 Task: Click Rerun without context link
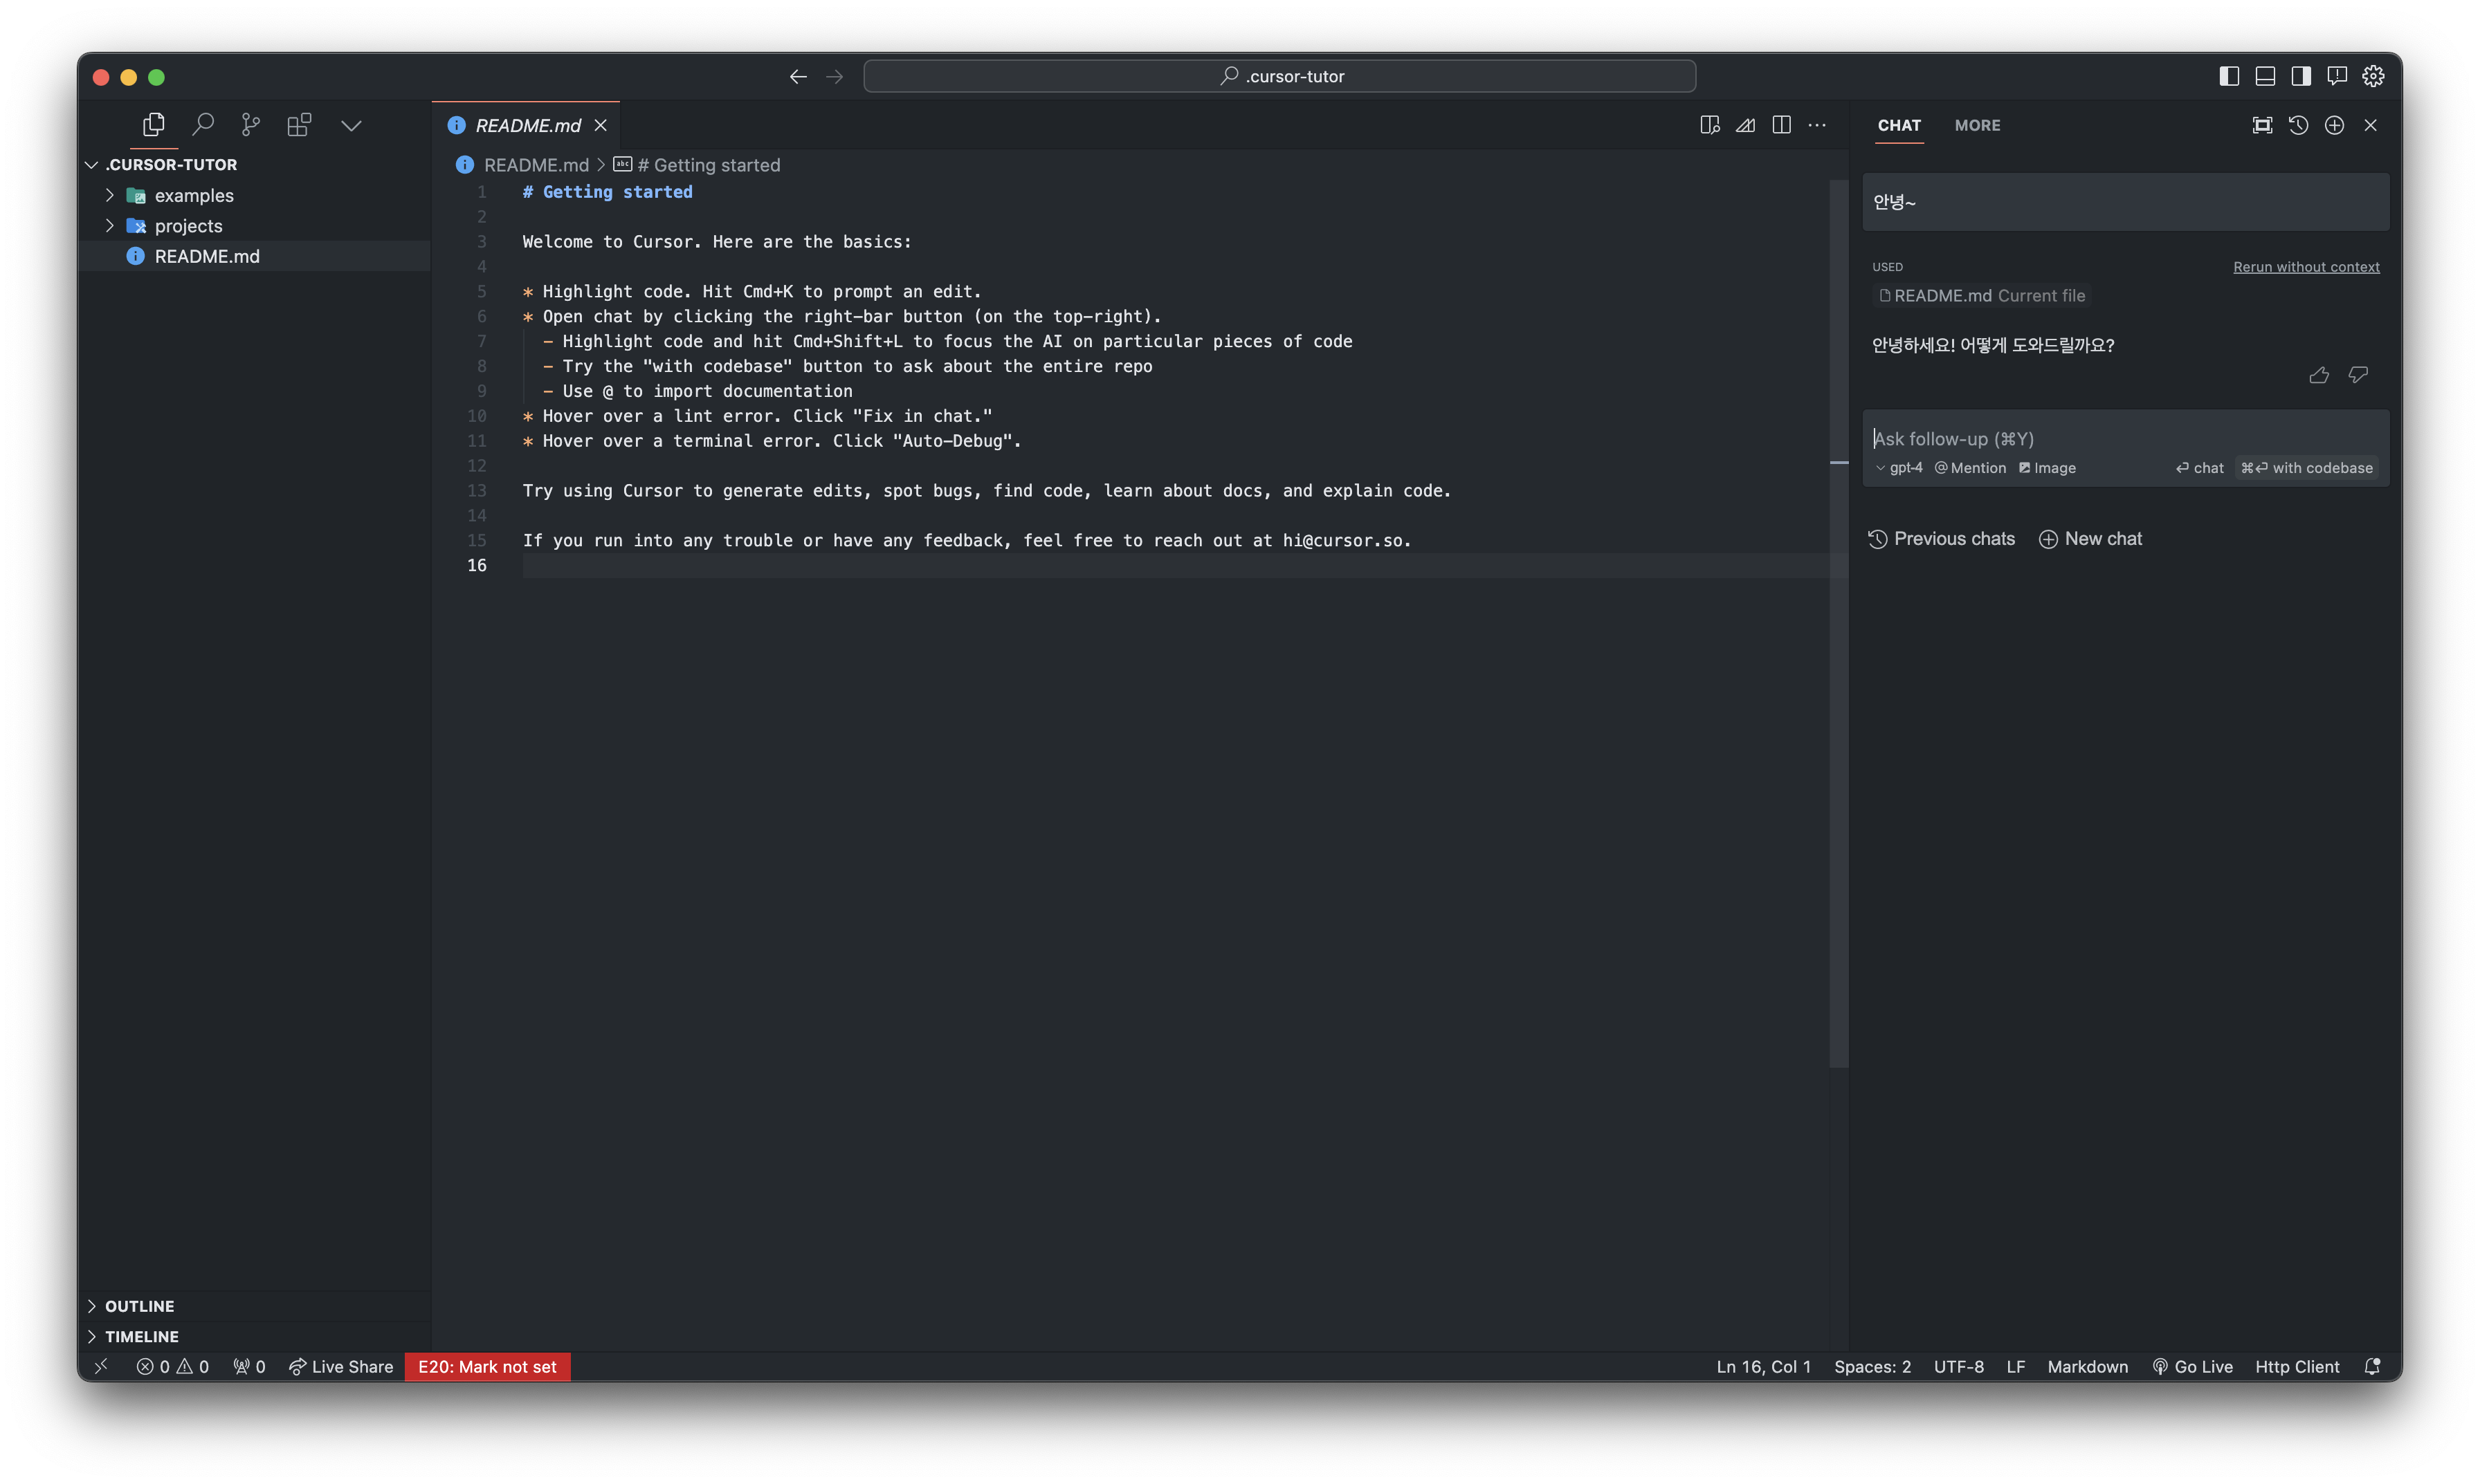click(2306, 267)
